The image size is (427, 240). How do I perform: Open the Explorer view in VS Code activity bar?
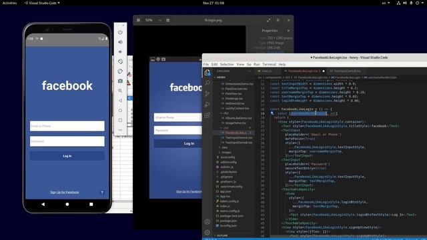click(x=207, y=72)
